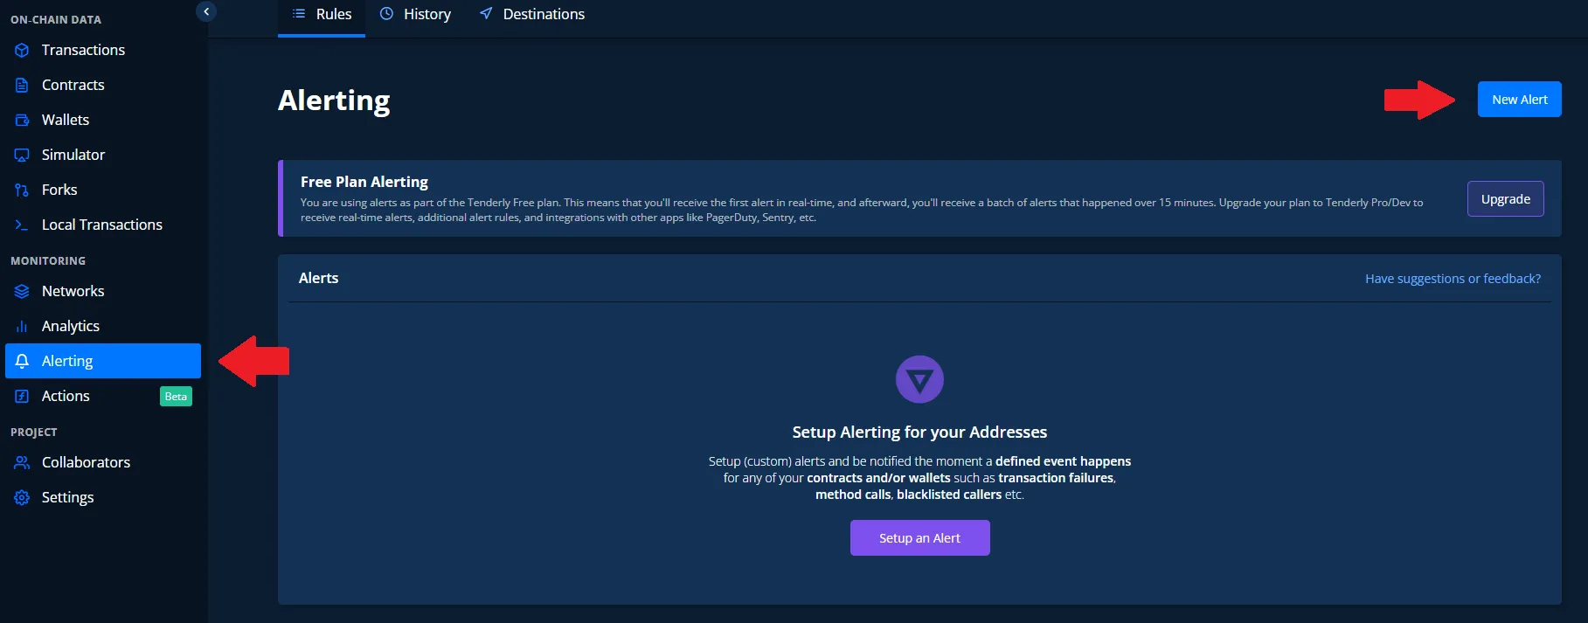The height and width of the screenshot is (623, 1588).
Task: Click the Transactions cube icon
Action: tap(22, 50)
